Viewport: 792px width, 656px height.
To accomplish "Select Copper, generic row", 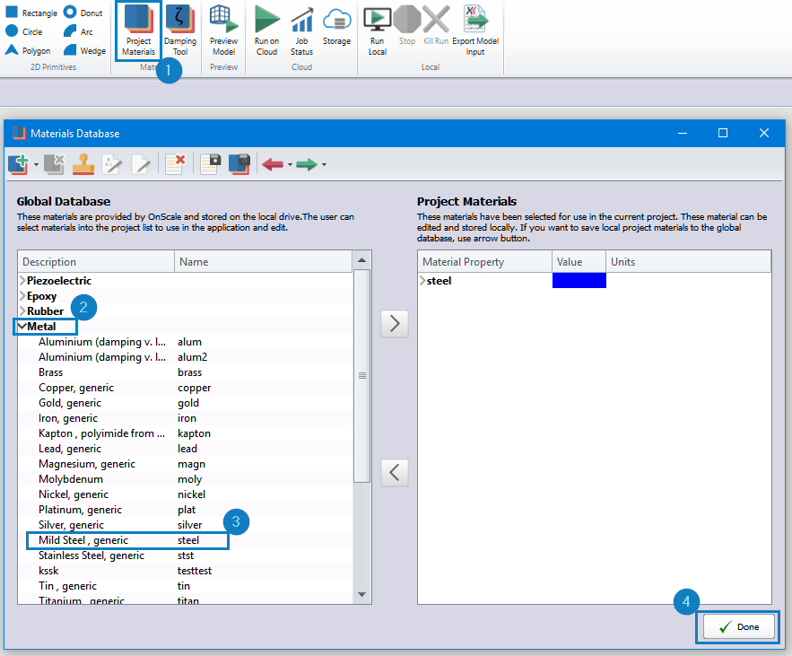I will pyautogui.click(x=185, y=388).
